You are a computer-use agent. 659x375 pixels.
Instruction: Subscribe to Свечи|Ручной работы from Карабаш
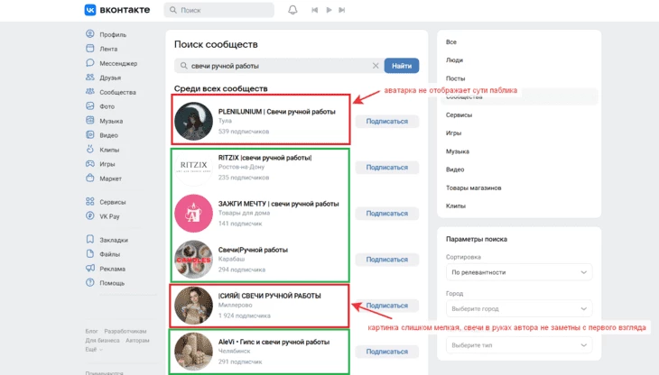386,260
